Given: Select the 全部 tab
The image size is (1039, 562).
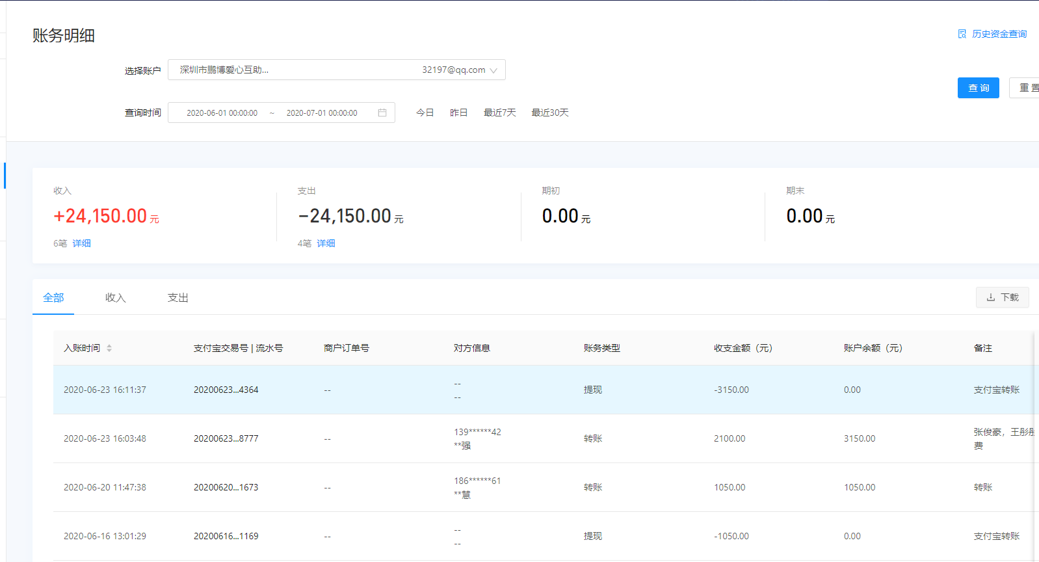Looking at the screenshot, I should (53, 297).
